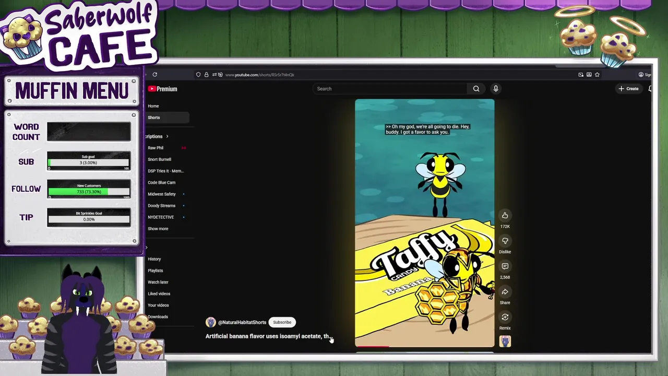Open Downloads in the sidebar
This screenshot has height=376, width=668.
158,316
